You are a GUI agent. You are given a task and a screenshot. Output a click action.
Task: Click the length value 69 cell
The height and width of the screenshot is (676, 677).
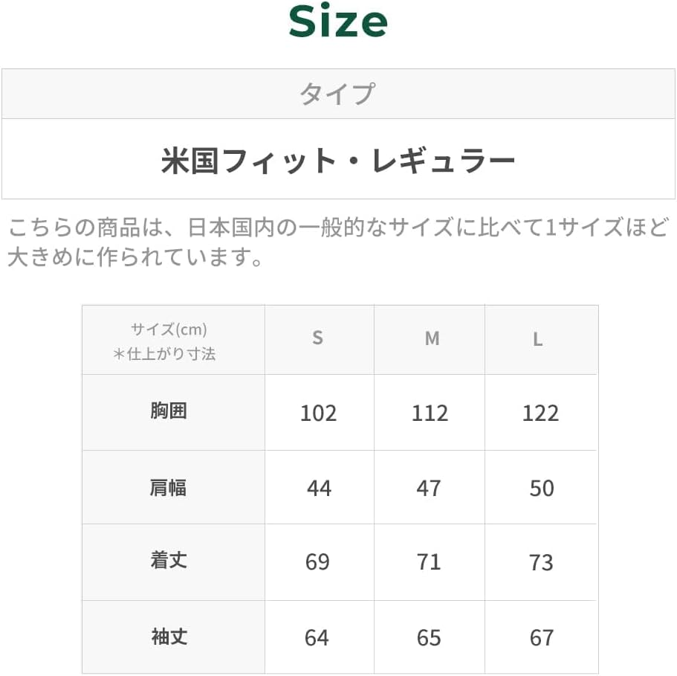(317, 561)
